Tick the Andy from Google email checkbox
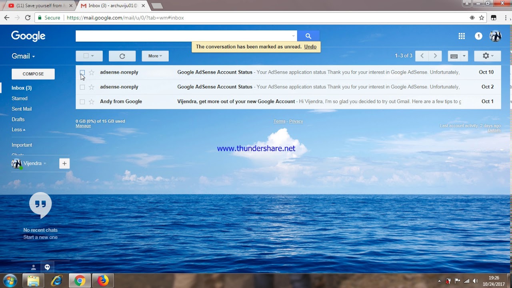This screenshot has height=288, width=512. (82, 102)
